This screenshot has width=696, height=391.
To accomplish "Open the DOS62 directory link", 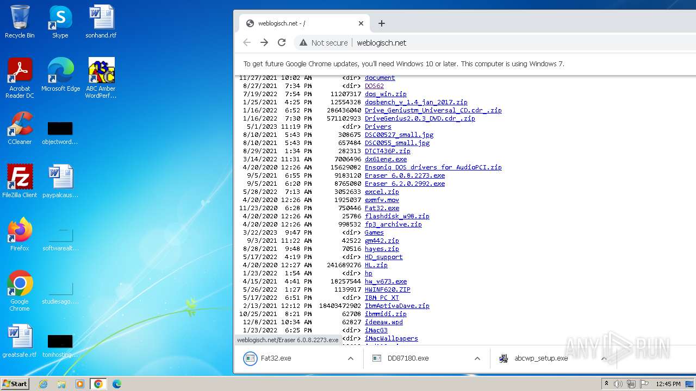I will (374, 86).
